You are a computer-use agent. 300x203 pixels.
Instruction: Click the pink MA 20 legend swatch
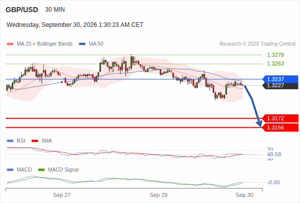pos(10,44)
